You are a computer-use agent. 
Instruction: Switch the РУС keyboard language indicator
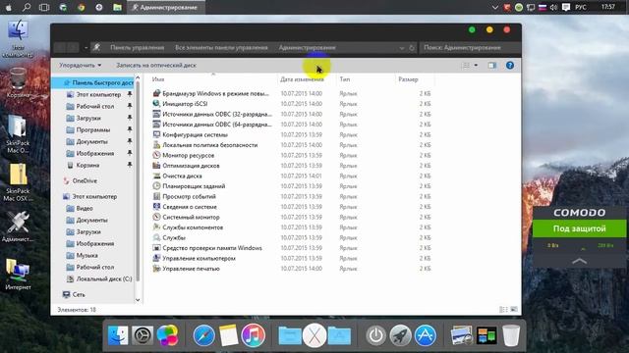(581, 7)
